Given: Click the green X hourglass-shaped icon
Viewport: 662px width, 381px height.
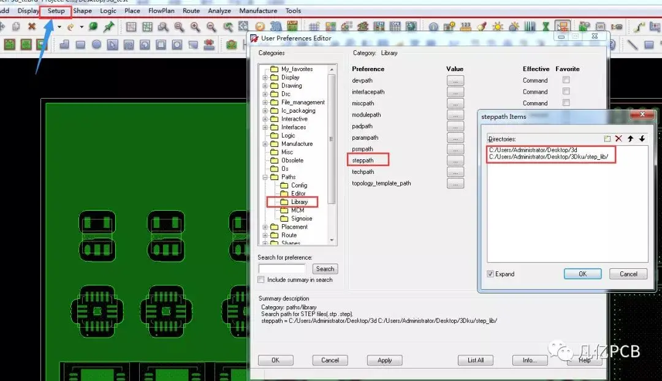Looking at the screenshot, I should click(546, 27).
